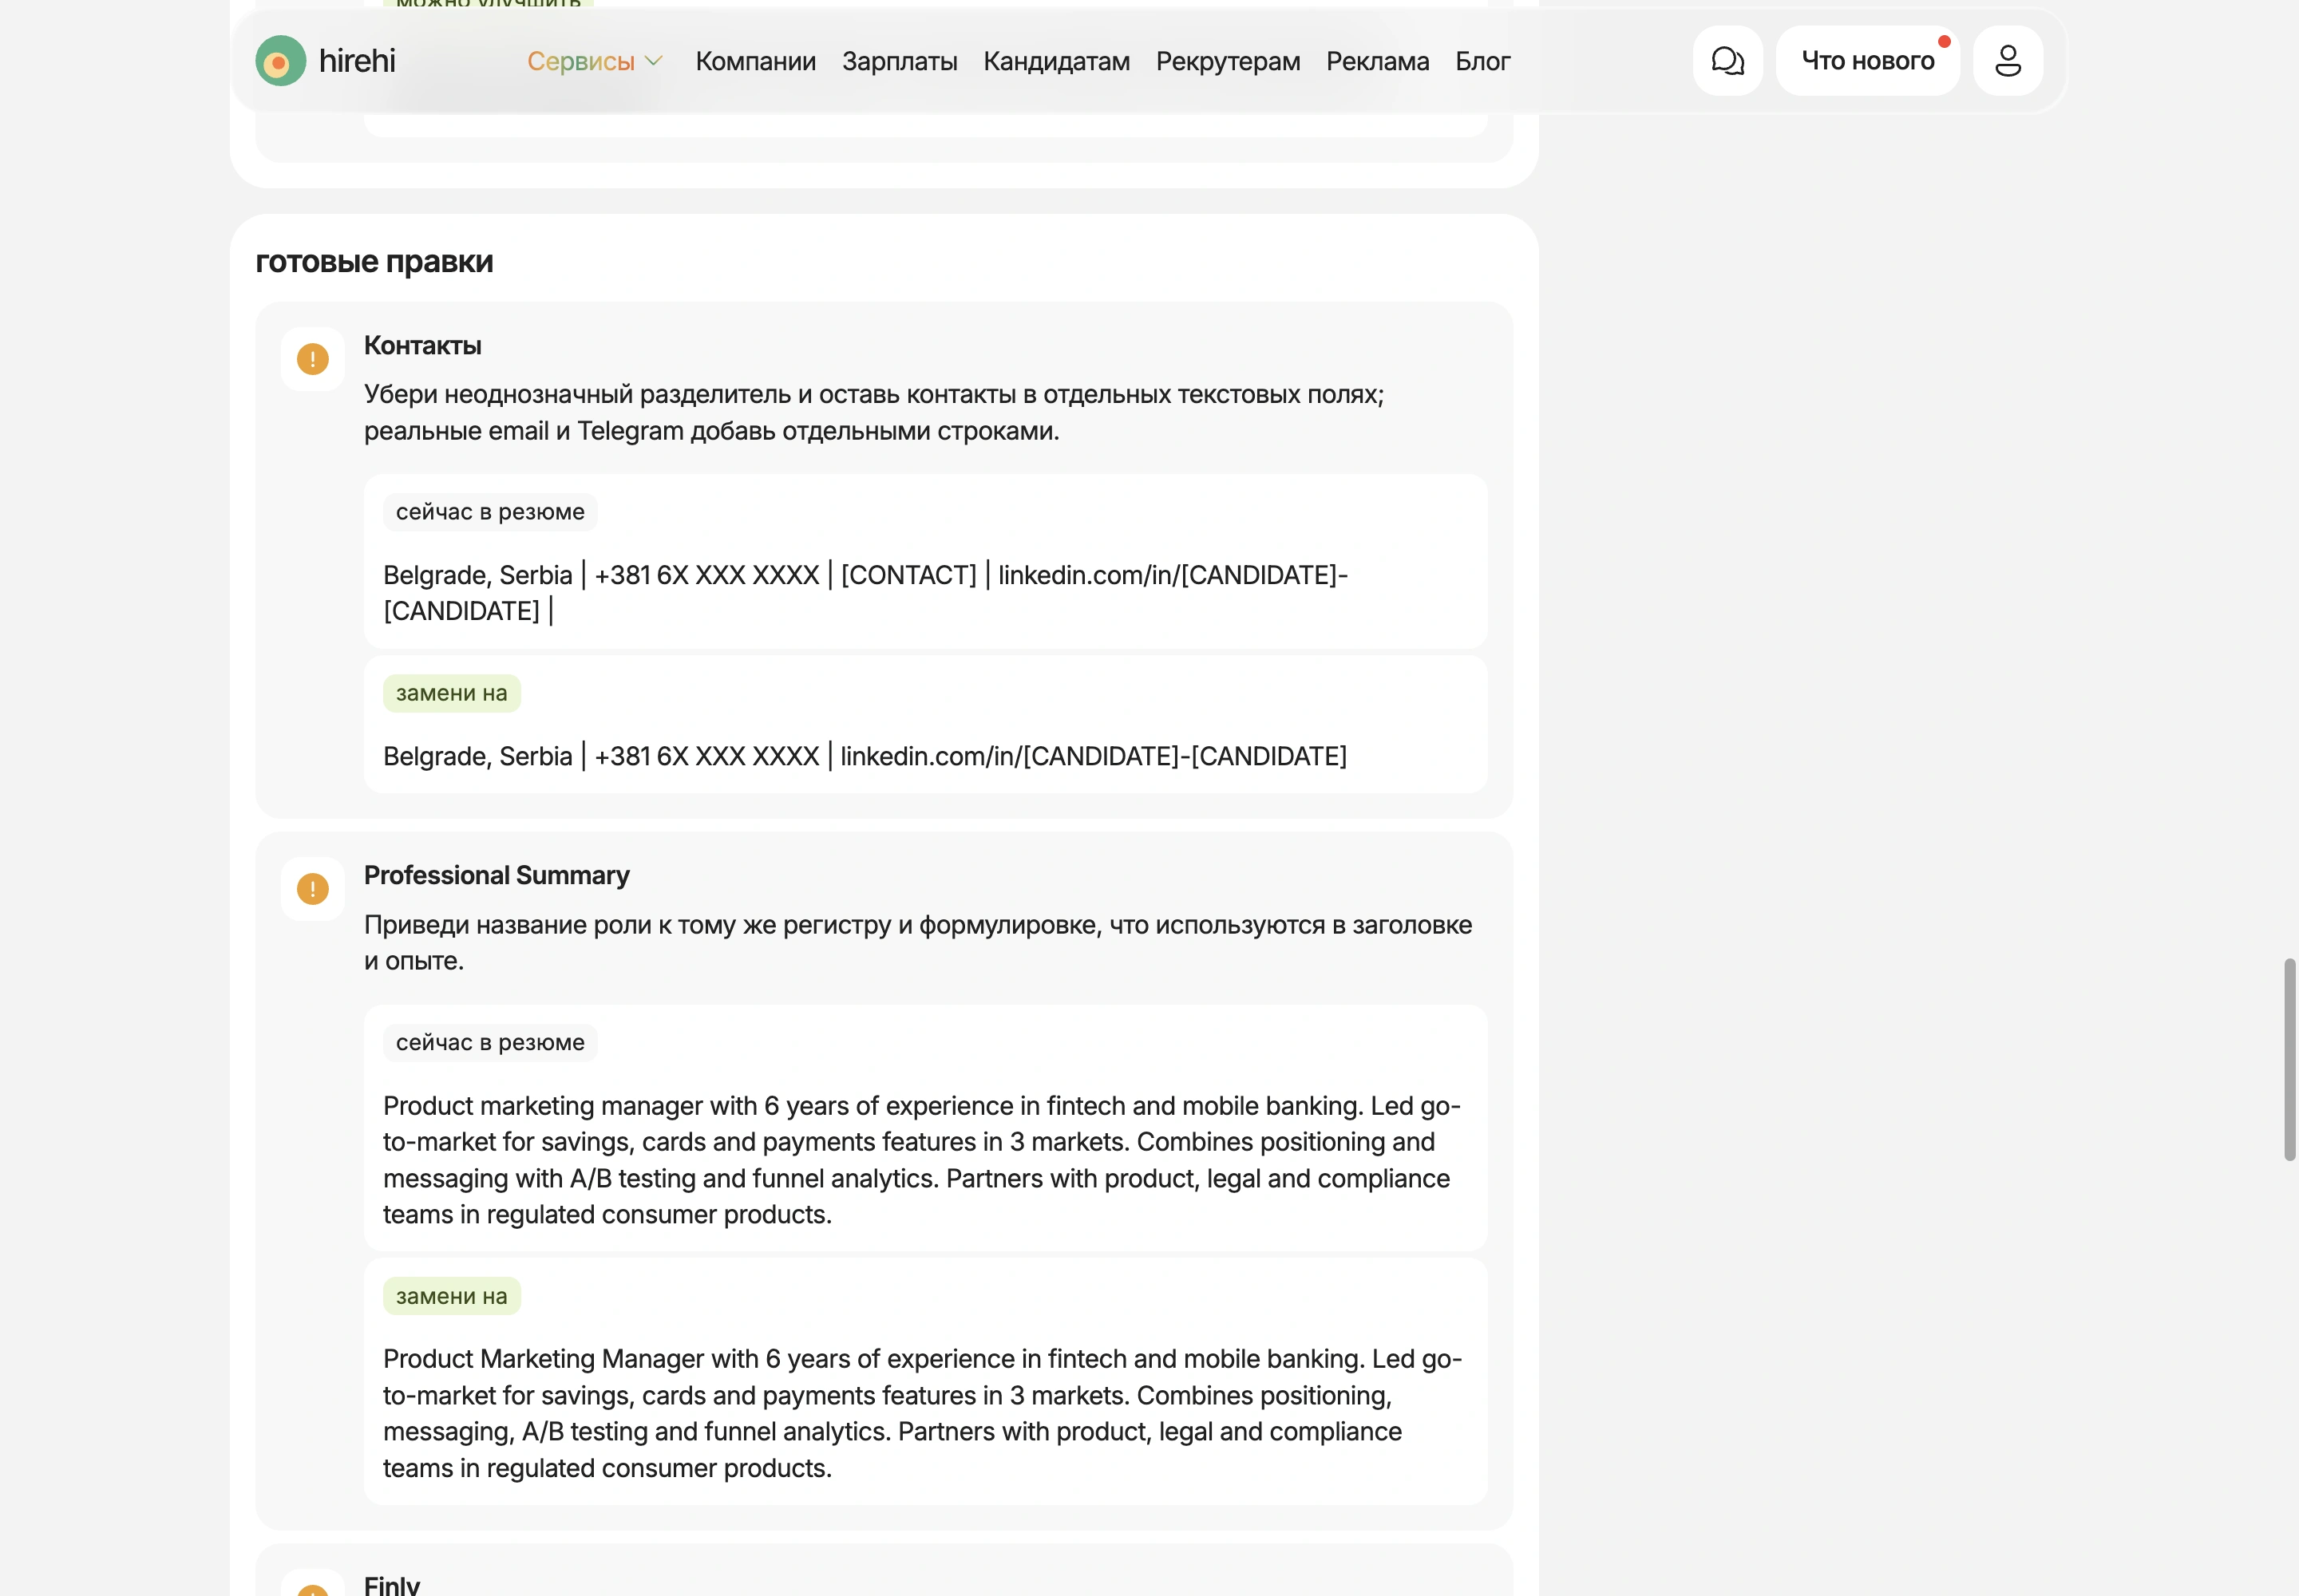Expand the Сервисы dropdown menu
This screenshot has width=2299, height=1596.
(x=596, y=61)
